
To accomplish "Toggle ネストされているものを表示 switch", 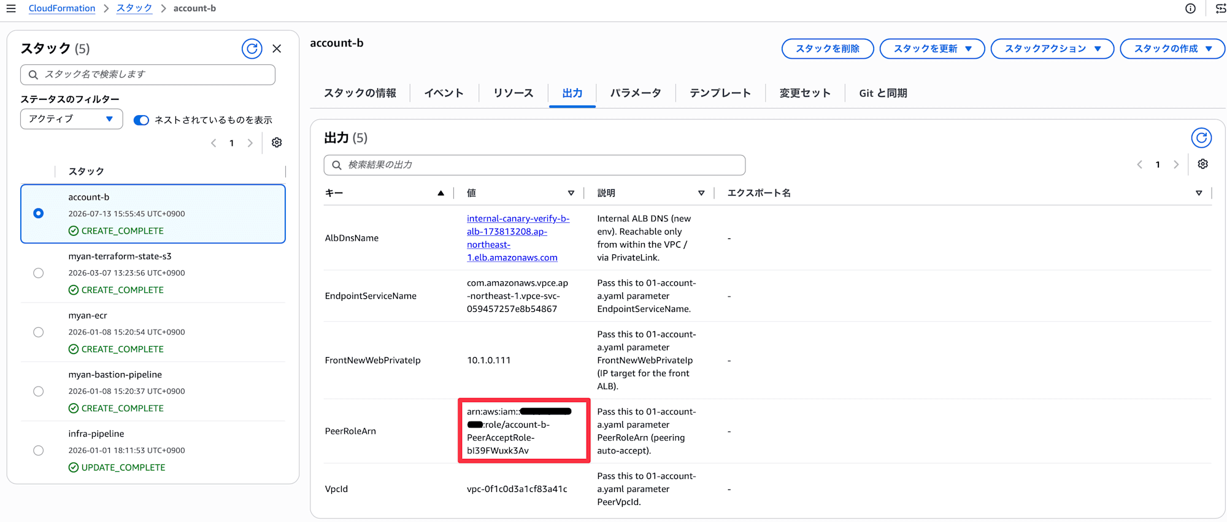I will pos(141,120).
